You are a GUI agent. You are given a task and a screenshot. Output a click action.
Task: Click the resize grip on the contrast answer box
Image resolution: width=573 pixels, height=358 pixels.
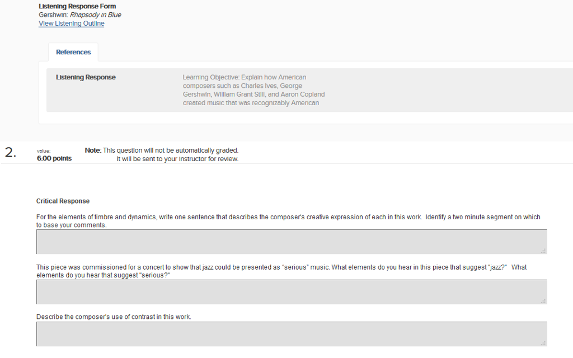coord(543,343)
